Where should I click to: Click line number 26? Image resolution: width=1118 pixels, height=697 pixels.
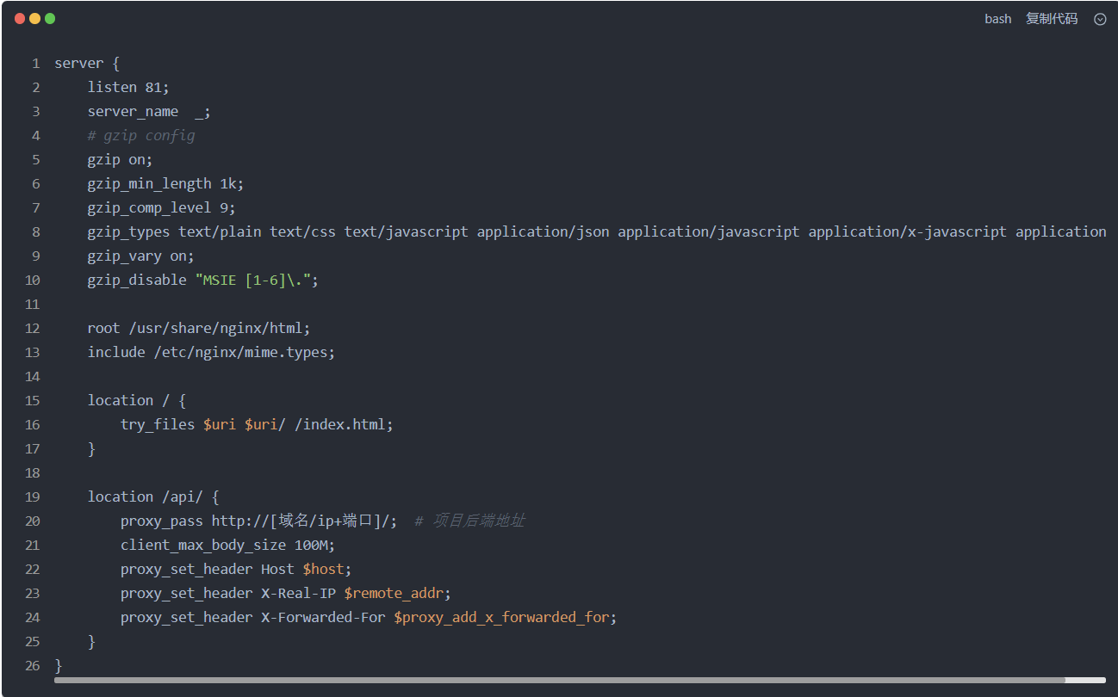33,666
